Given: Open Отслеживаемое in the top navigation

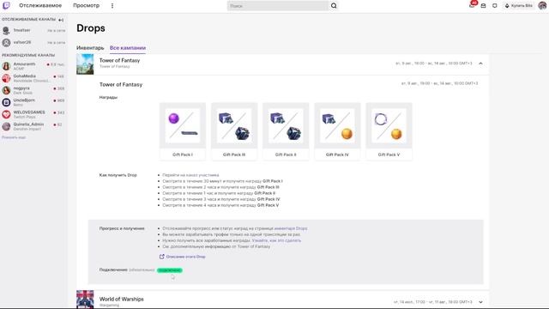Looking at the screenshot, I should pos(40,6).
